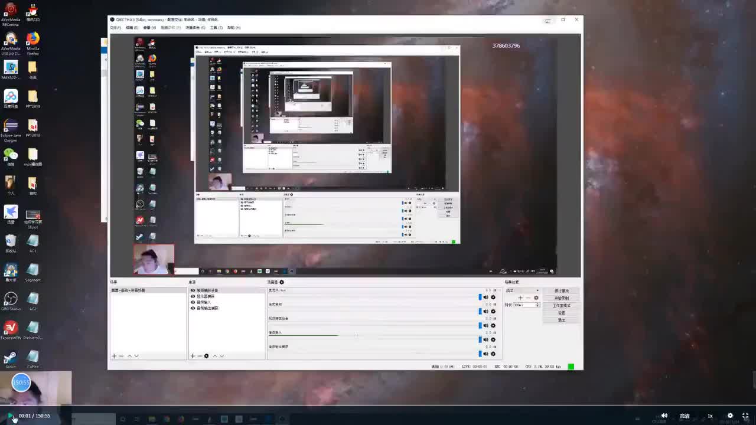Open the mixer panel's gear settings icon
This screenshot has height=425, width=756.
coord(282,282)
